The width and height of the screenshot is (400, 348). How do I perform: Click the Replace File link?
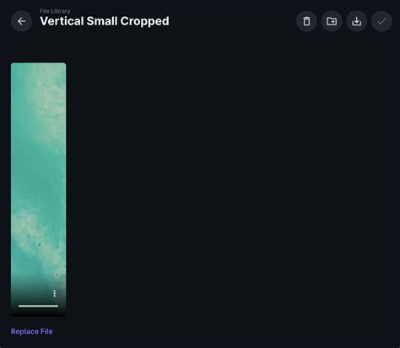[x=32, y=331]
